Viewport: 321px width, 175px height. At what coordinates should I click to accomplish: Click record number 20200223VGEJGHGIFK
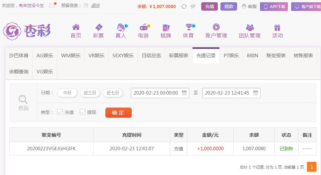coord(51,149)
